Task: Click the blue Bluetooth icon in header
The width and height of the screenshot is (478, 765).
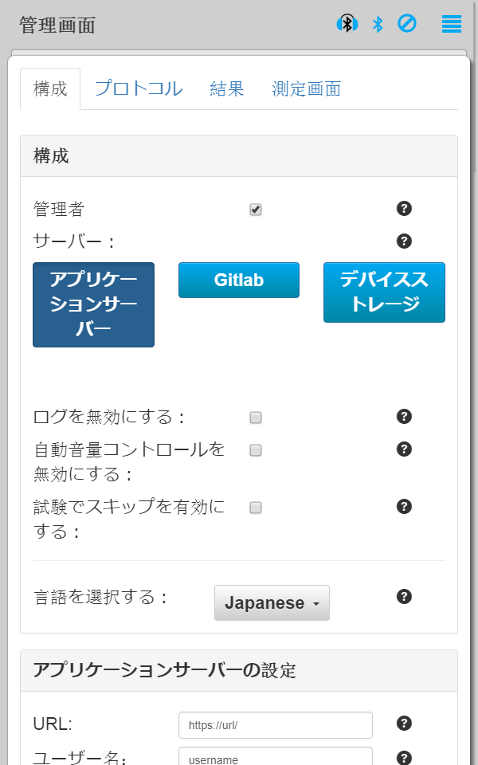Action: [x=378, y=25]
